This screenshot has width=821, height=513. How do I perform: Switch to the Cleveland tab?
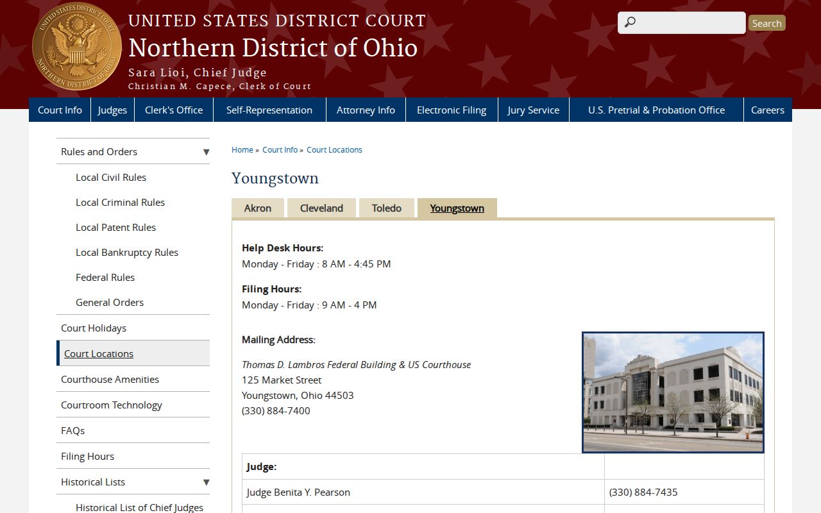pos(321,208)
